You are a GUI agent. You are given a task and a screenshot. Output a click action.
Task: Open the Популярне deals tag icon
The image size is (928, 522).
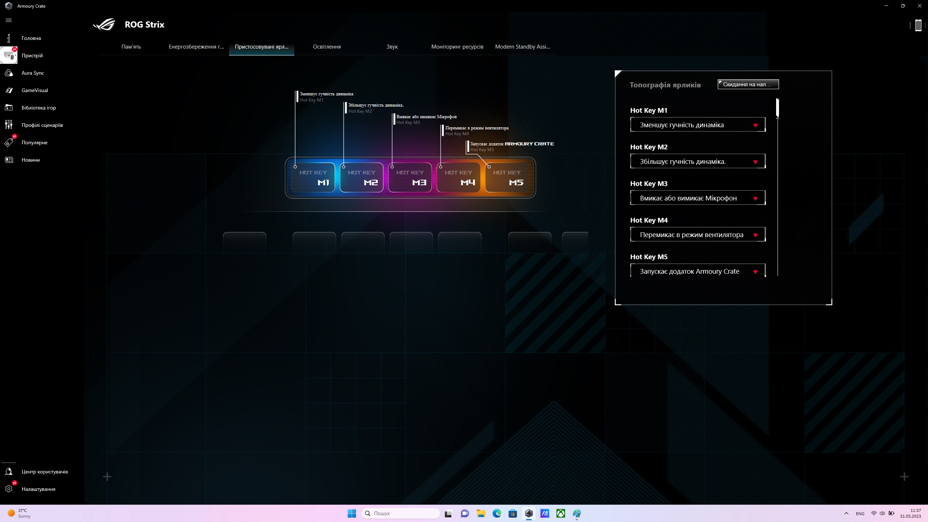9,142
